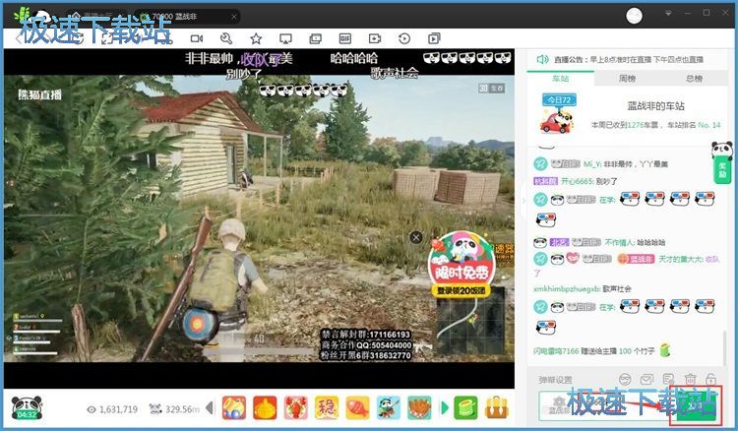Close the 蓝战非 stream tab
The image size is (738, 431).
point(234,17)
